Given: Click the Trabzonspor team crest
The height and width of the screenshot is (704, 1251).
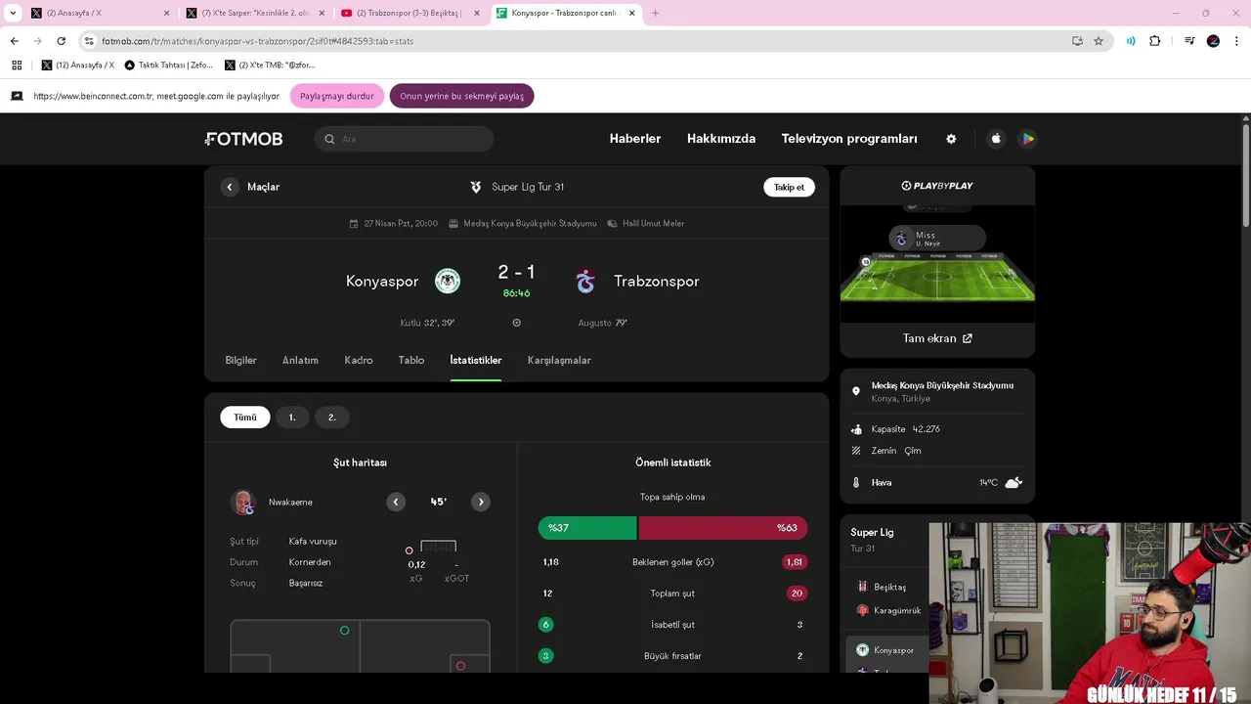Looking at the screenshot, I should [585, 281].
